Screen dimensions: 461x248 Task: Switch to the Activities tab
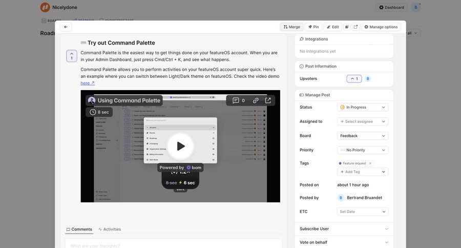(110, 229)
